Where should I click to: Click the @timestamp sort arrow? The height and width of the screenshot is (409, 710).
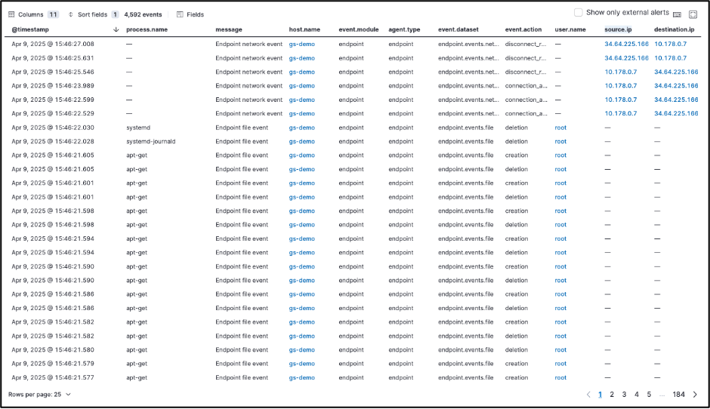click(116, 29)
